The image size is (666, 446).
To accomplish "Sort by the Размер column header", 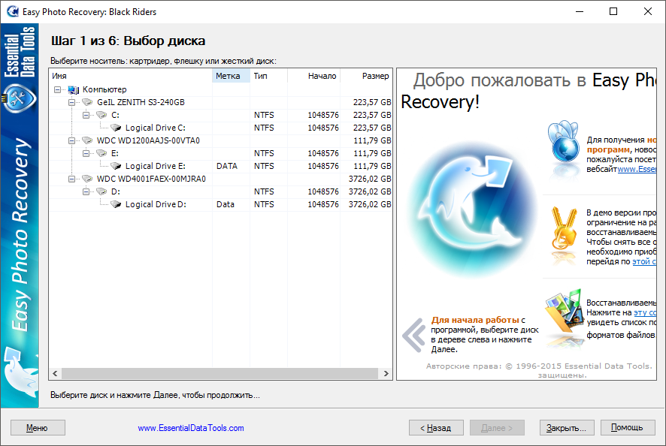I will (x=366, y=76).
